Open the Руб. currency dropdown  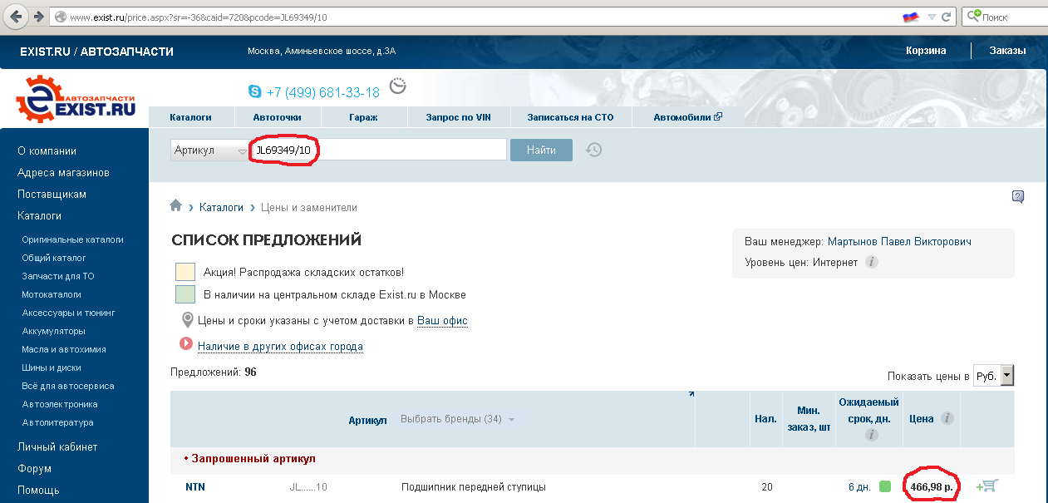click(x=994, y=376)
